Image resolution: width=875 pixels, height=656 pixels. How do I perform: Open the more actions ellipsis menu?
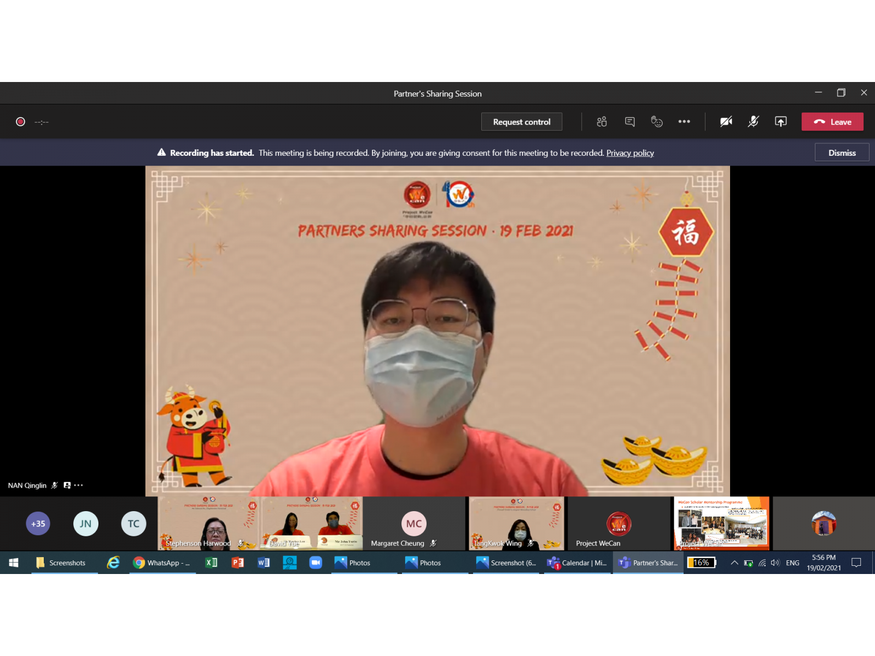point(684,121)
